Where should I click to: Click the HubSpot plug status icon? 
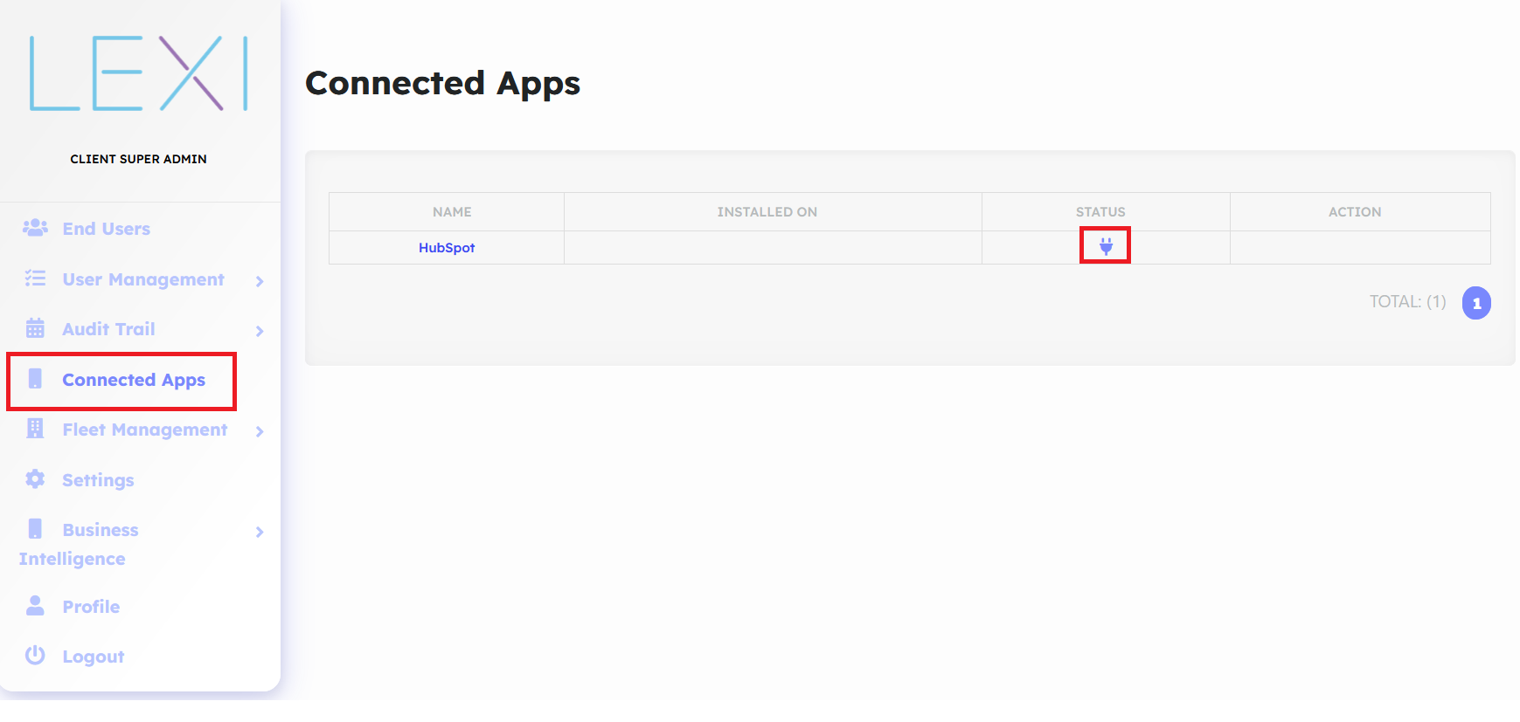pos(1106,246)
